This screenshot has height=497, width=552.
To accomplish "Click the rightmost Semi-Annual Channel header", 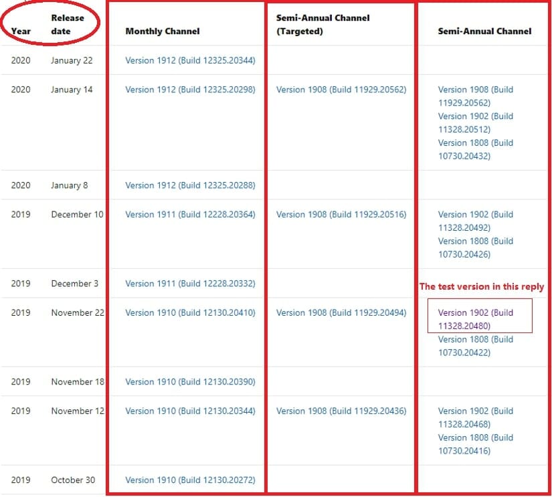I will (x=485, y=31).
